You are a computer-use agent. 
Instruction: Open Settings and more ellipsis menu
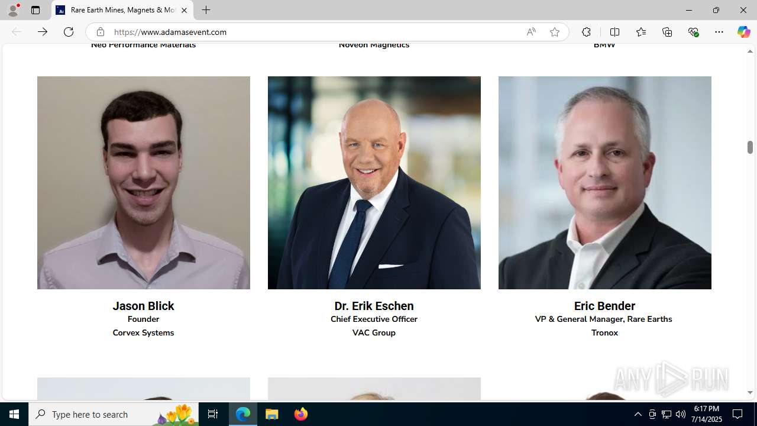click(719, 32)
